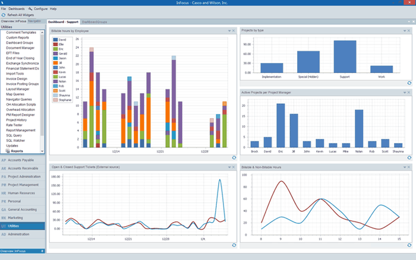Close the Projects by type widget
416x260 pixels.
tap(411, 29)
